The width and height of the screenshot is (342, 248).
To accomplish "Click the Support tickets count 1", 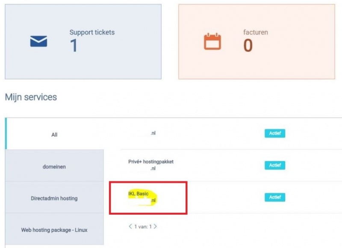I will [74, 45].
